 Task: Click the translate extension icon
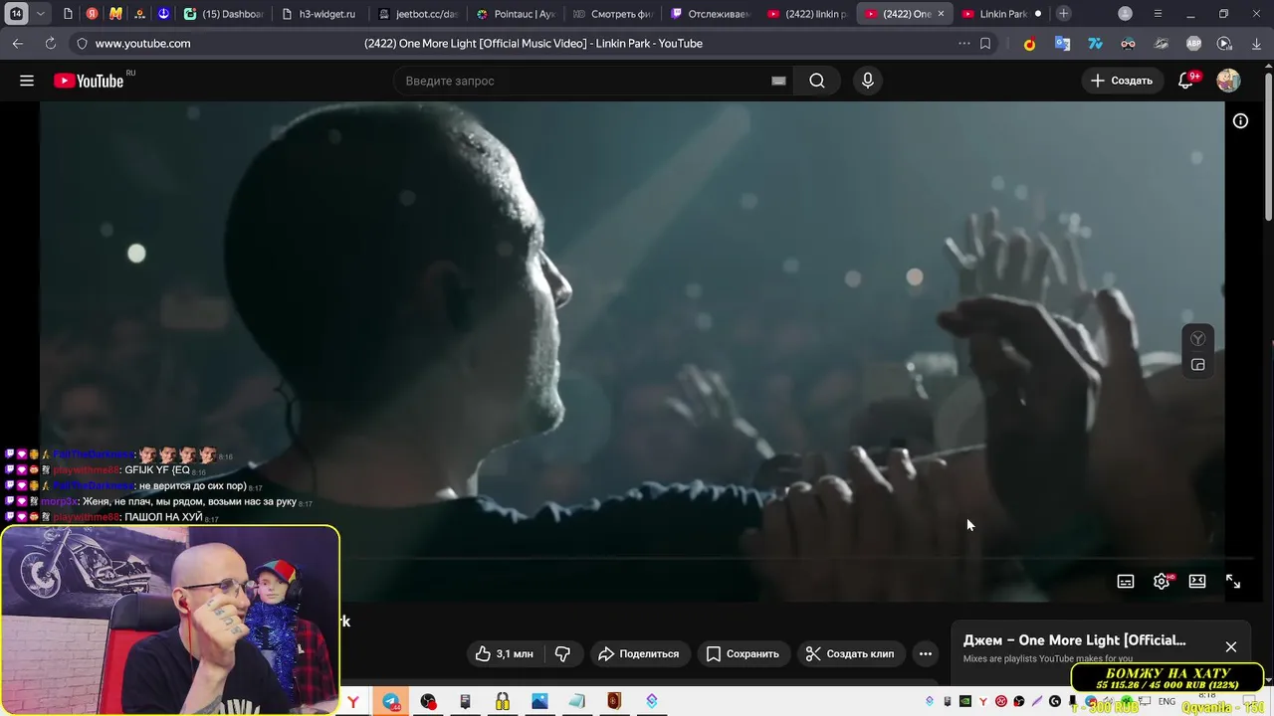click(x=1062, y=44)
